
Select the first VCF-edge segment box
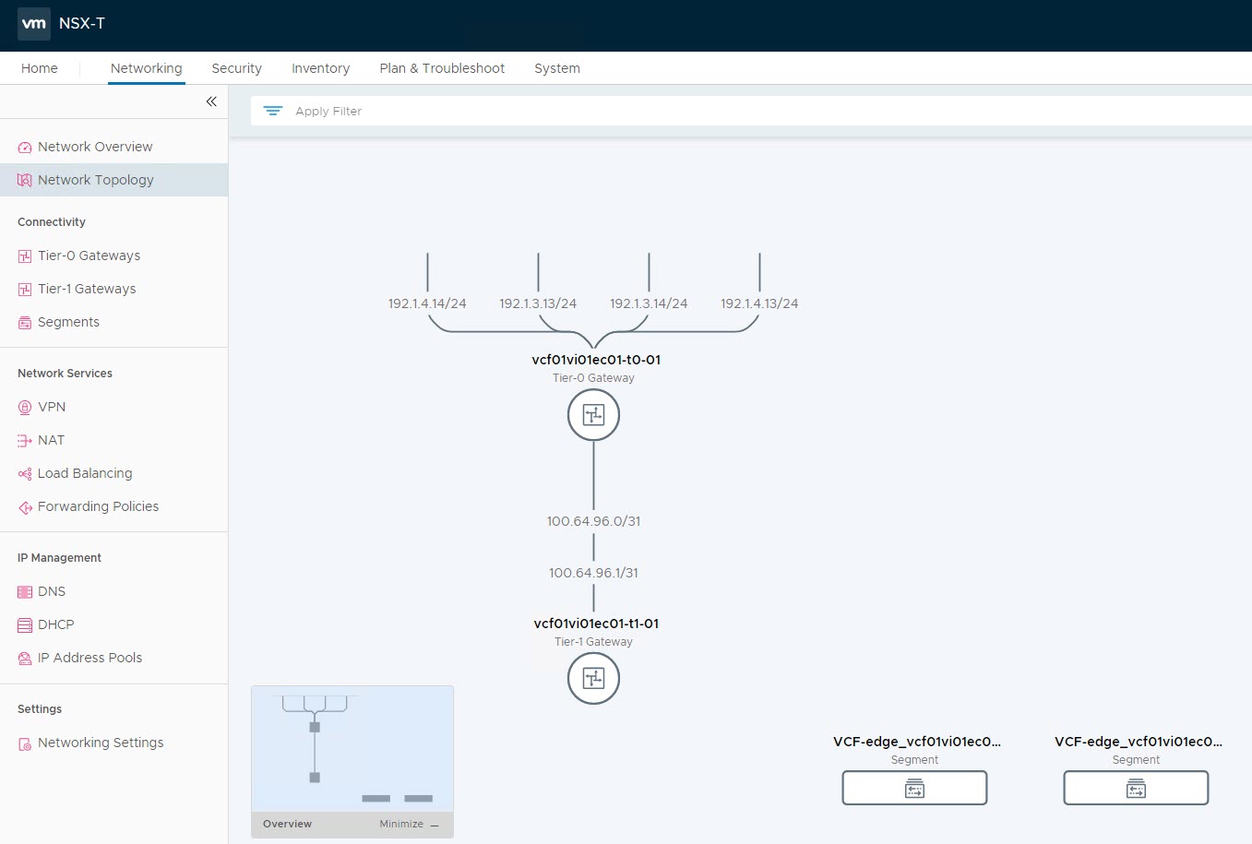[914, 789]
